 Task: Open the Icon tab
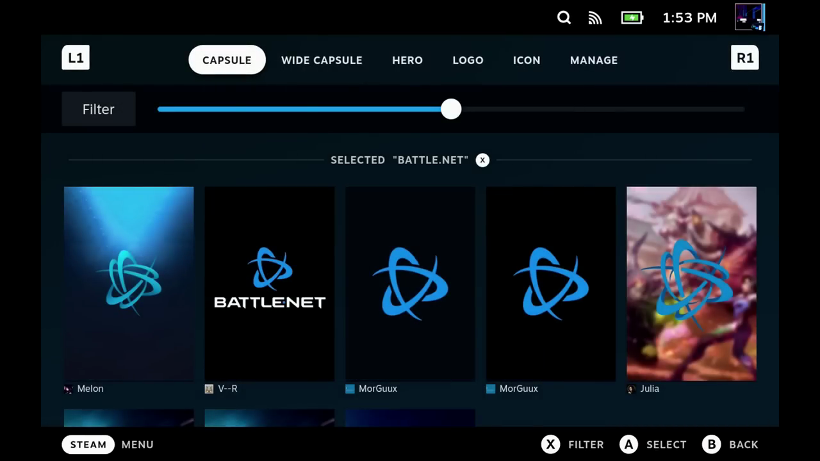[527, 60]
